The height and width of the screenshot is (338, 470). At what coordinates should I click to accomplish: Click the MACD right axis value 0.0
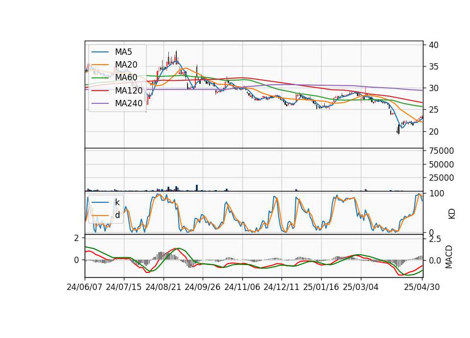pos(435,261)
